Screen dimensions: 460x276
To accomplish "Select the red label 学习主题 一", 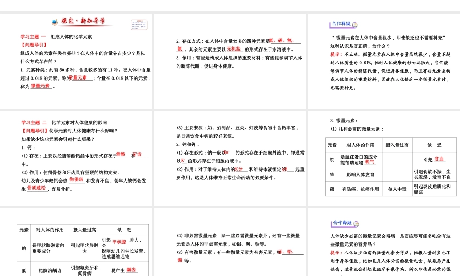I will (x=33, y=37).
